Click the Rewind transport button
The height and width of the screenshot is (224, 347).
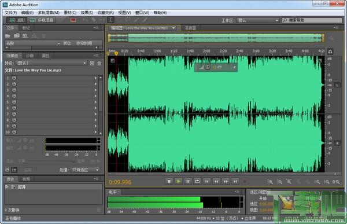pos(216,182)
